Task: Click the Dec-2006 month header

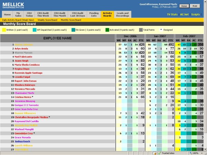Action: pyautogui.click(x=130, y=36)
